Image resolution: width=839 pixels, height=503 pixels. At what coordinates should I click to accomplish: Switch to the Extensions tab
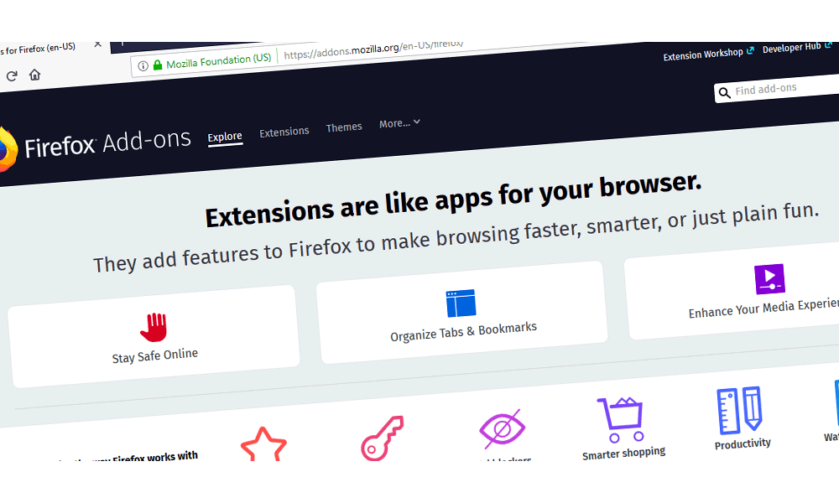284,131
